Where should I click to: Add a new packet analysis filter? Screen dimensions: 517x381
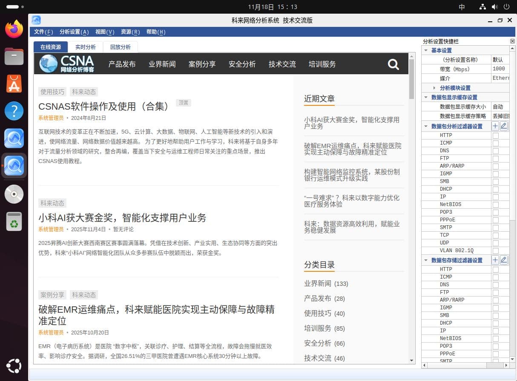[x=495, y=126]
